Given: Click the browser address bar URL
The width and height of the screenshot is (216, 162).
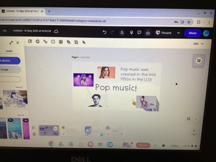Looking at the screenshot, I should pos(53,21).
